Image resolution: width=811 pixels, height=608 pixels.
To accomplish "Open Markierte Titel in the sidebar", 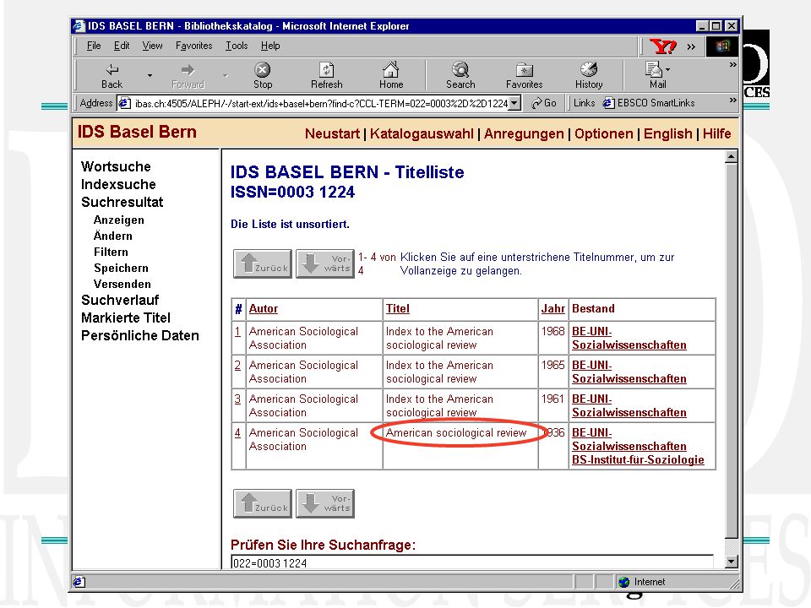I will 126,318.
